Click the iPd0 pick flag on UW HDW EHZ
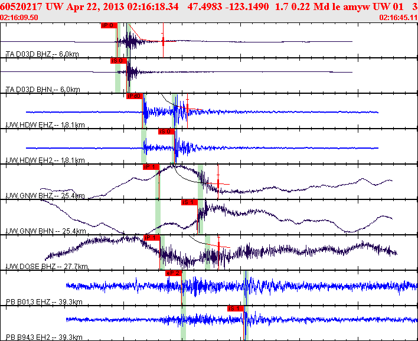418x341 pixels. [135, 96]
